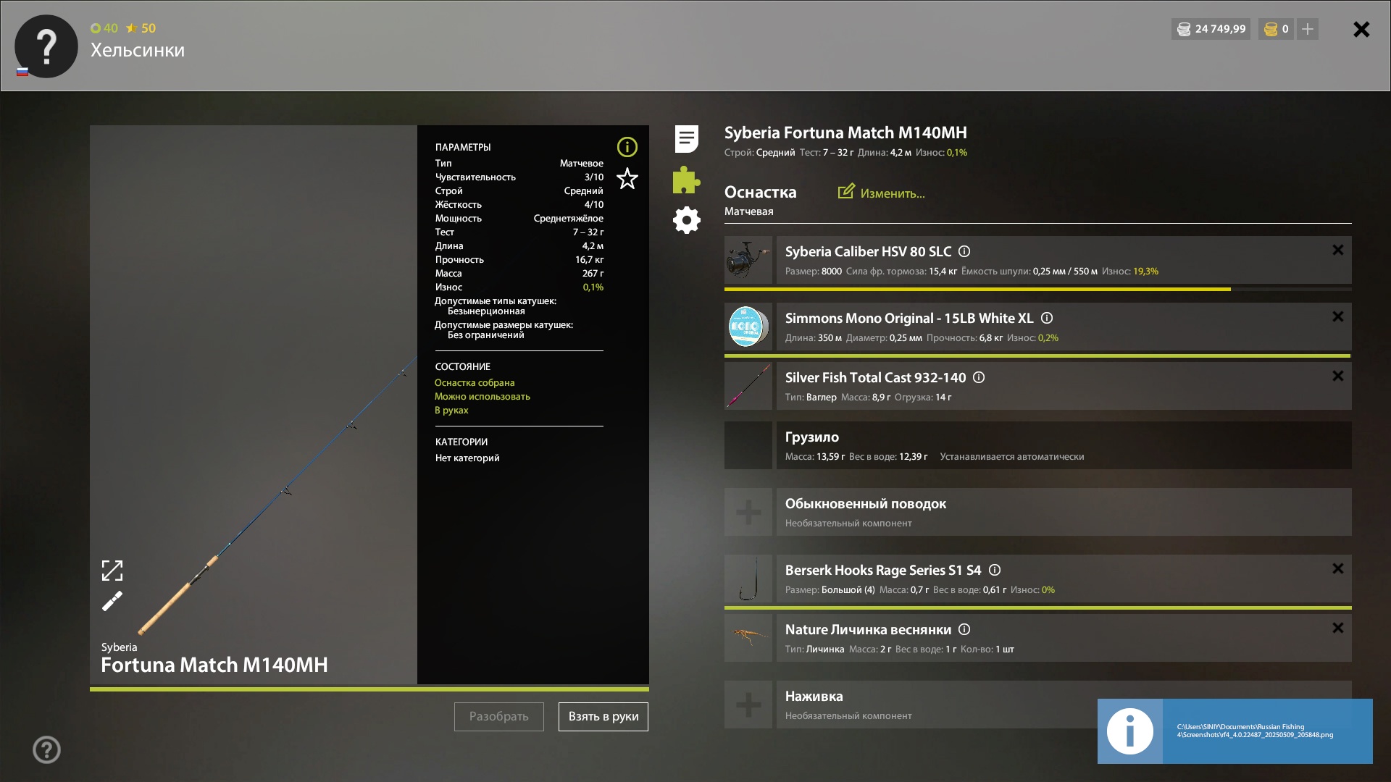Click the rod info icon in parameters
The image size is (1391, 782).
(627, 147)
